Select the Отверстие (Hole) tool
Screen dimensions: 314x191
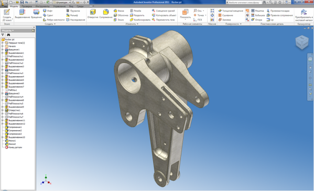tap(93, 14)
